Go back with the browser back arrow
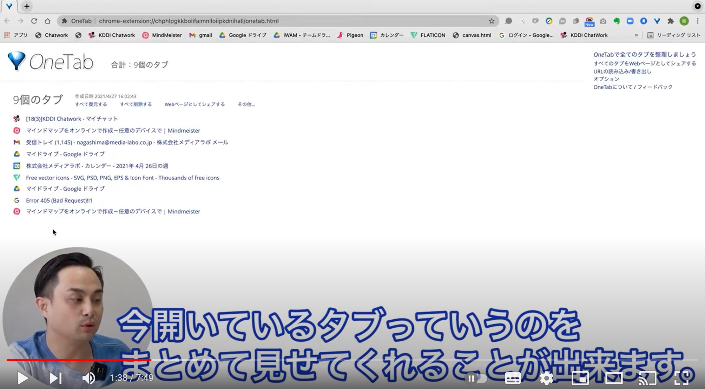The image size is (705, 389). click(7, 21)
